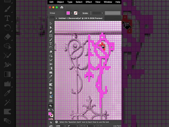Select the Rectangle tool
Screen dimensions: 169x127
click(51, 36)
